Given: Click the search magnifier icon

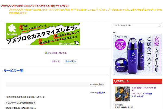Looking at the screenshot, I should click(159, 26).
